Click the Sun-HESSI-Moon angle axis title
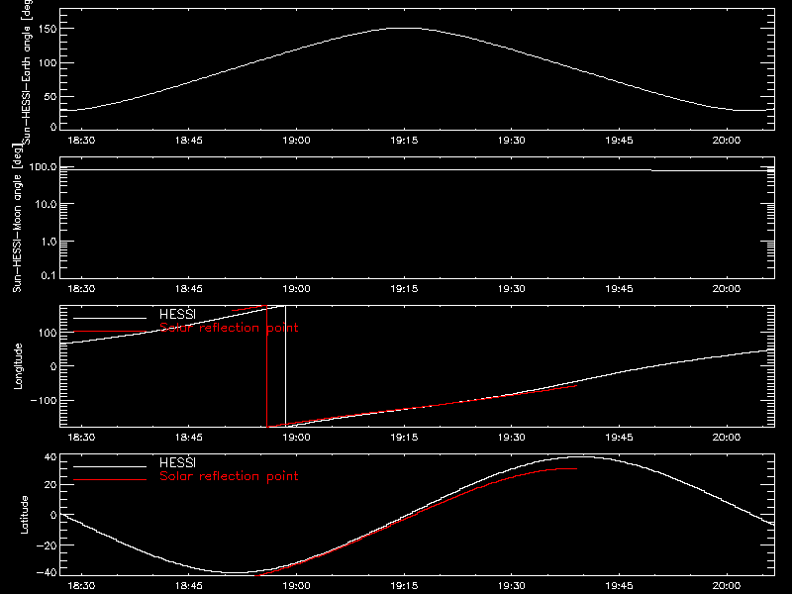The image size is (792, 594). point(17,218)
